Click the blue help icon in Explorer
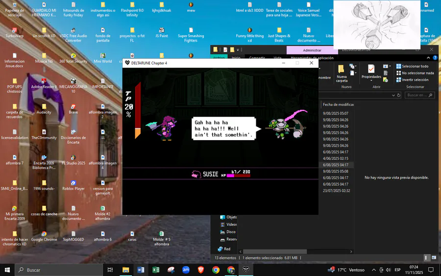 [x=435, y=58]
